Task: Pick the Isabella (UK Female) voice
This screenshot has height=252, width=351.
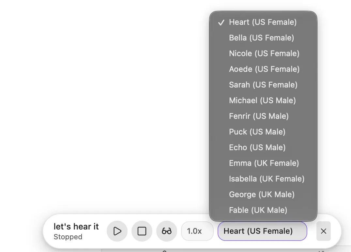Action: pyautogui.click(x=263, y=179)
